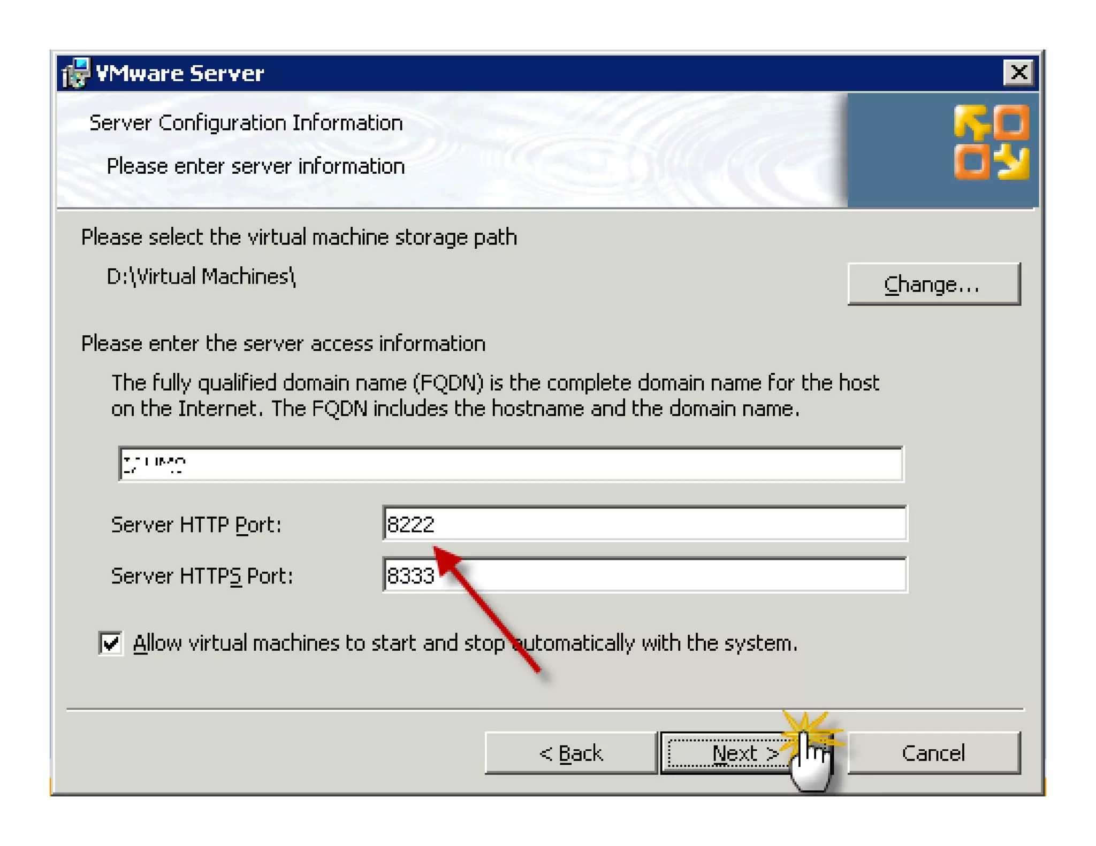The image size is (1096, 846).
Task: Click the orange VMware logo in the banner
Action: pos(991,142)
